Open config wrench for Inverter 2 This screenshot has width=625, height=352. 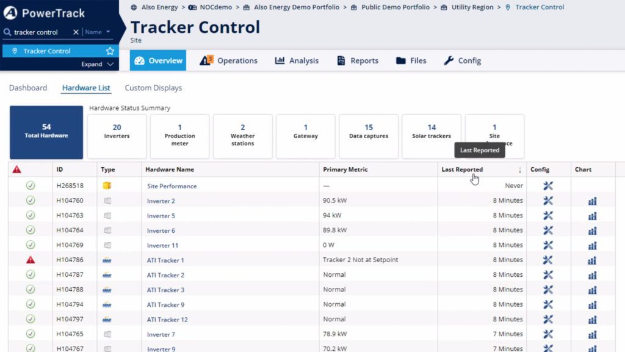click(x=548, y=200)
